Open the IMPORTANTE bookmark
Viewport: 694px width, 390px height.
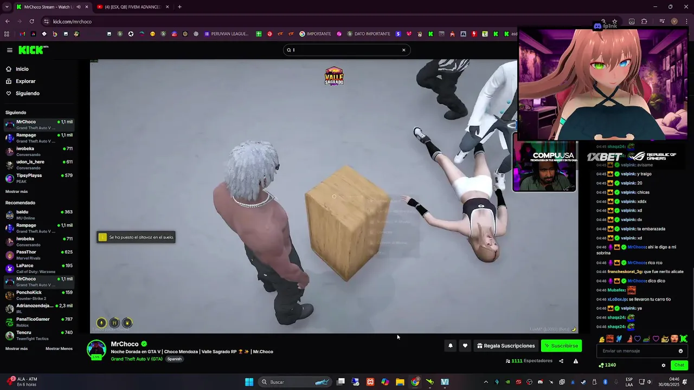[x=315, y=34]
